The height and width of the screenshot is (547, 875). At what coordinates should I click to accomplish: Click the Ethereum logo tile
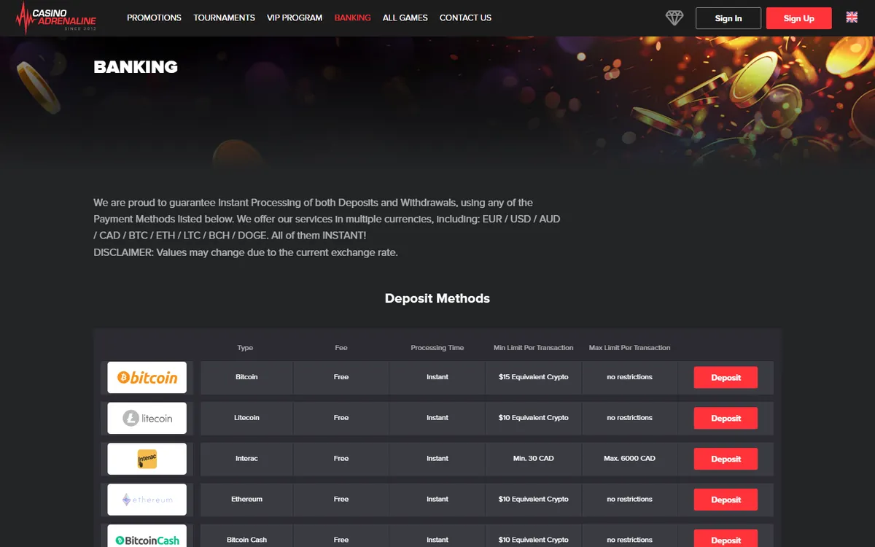[x=147, y=500]
